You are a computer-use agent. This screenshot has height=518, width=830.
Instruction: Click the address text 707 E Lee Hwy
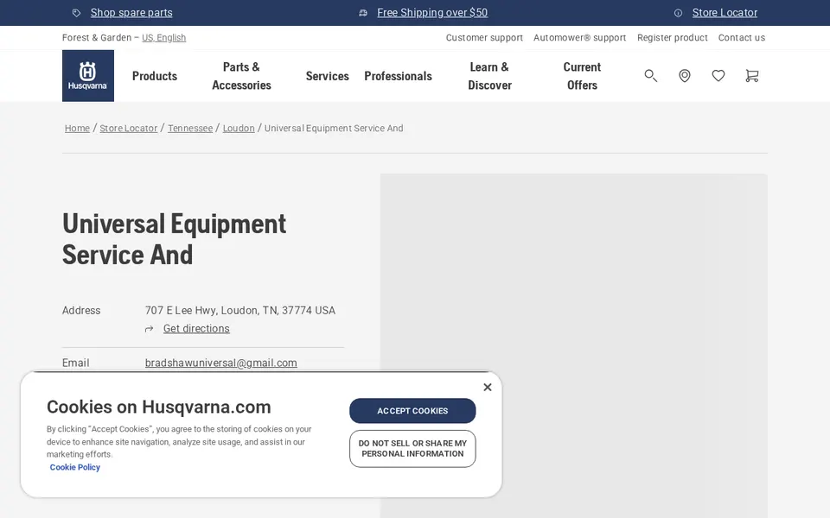[240, 310]
